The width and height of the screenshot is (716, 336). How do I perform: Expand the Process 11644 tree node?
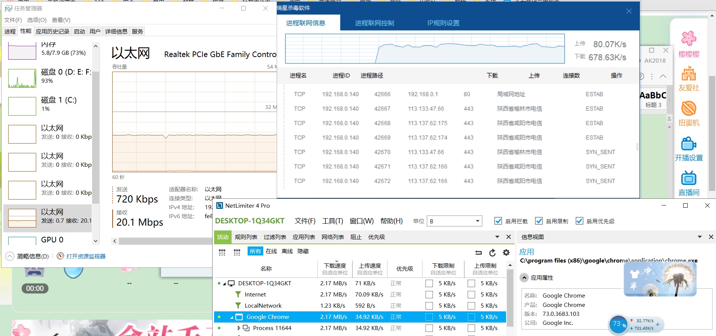point(239,328)
